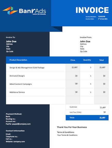This screenshot has width=112, height=148.
Task: Click the $1,497 price of Gold Package
Action: click(x=75, y=67)
